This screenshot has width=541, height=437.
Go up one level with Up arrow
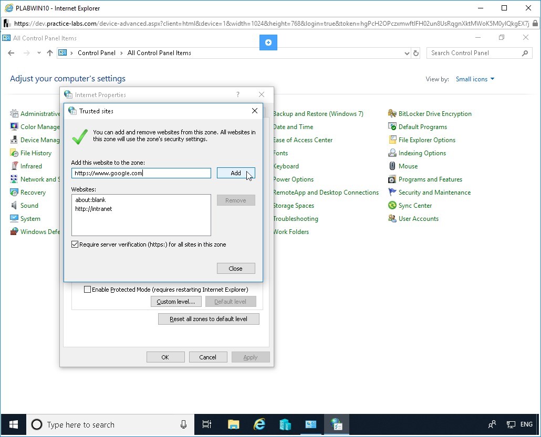tap(50, 53)
